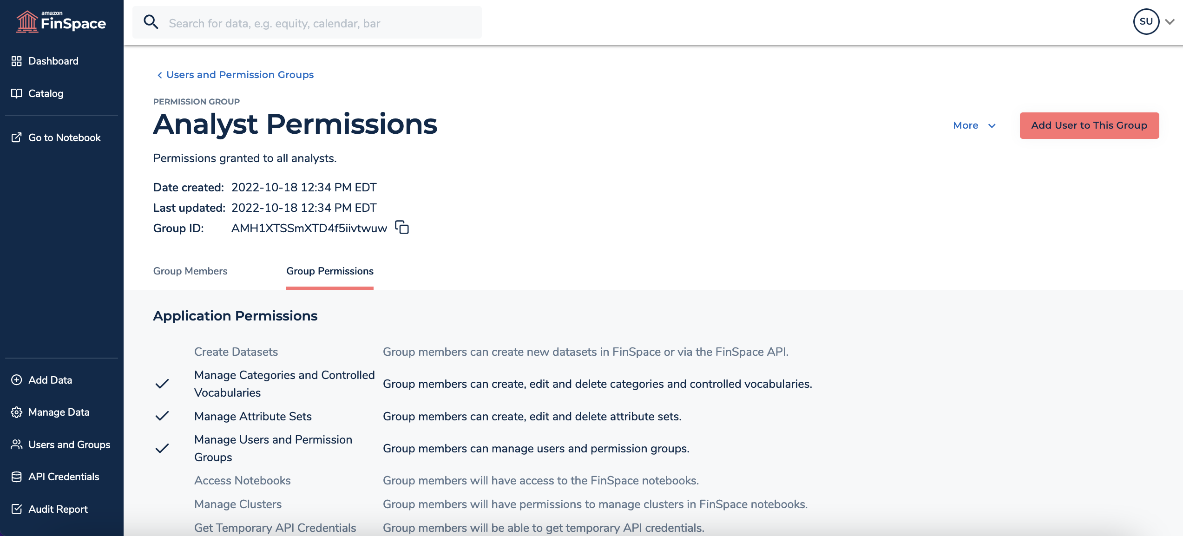Select the Users and Groups icon
Screen dimensions: 1183x536
click(x=16, y=444)
